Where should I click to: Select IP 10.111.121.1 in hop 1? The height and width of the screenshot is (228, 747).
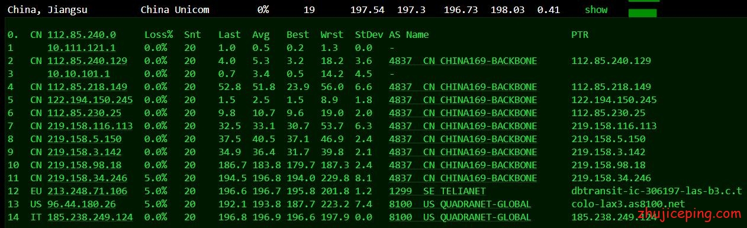[82, 48]
